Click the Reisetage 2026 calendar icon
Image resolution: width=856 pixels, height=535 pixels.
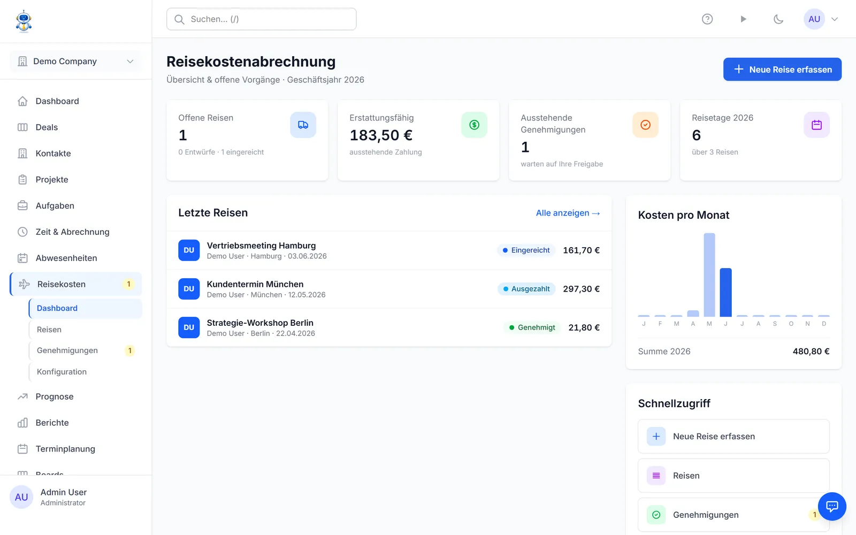[x=816, y=125]
